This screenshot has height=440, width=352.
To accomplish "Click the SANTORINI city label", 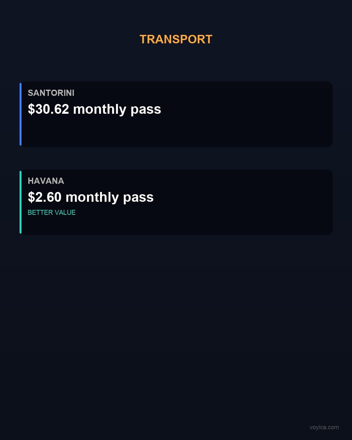I will [x=51, y=93].
